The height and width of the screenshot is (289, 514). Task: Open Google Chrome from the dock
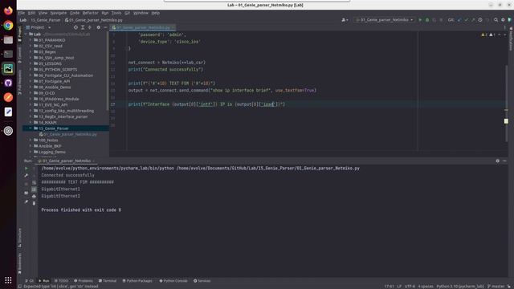[8, 25]
